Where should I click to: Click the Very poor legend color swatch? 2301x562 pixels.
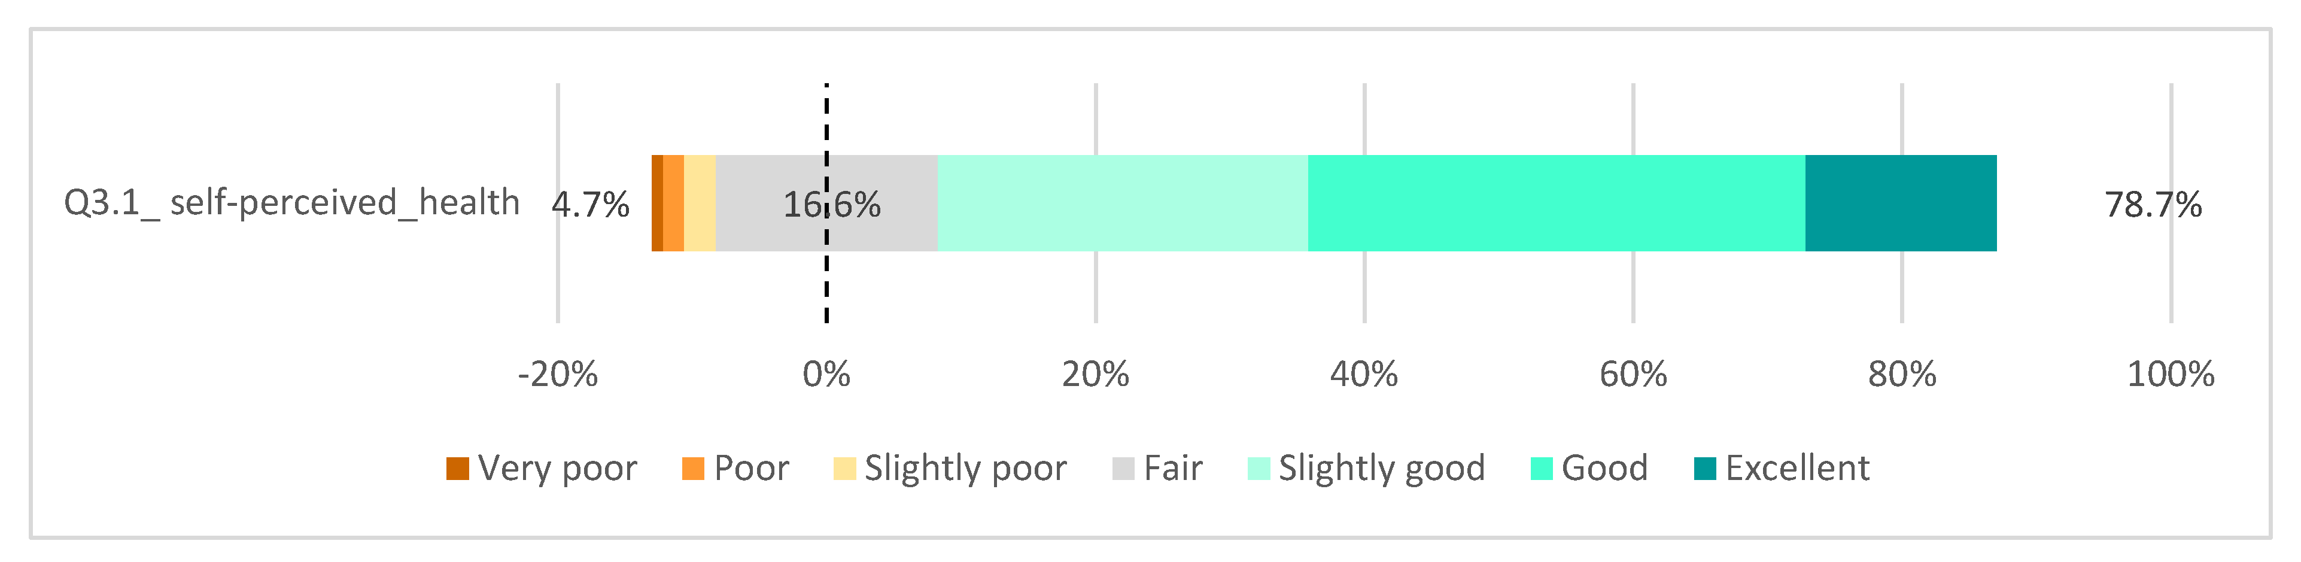[x=457, y=468]
